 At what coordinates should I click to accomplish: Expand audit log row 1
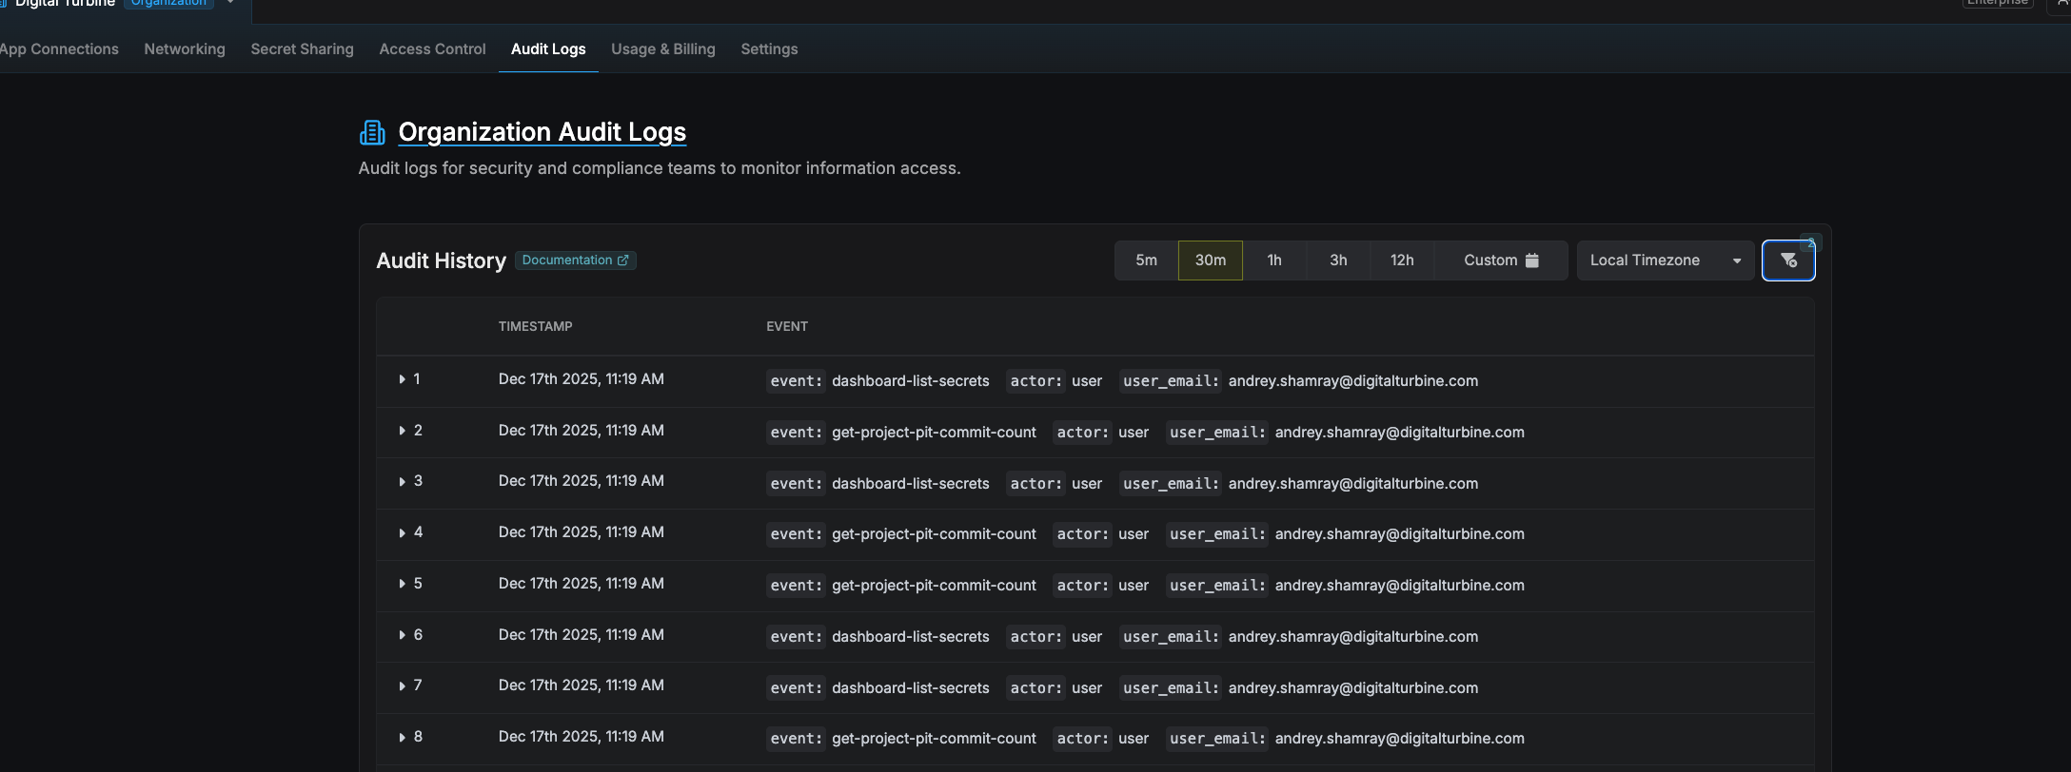[402, 379]
